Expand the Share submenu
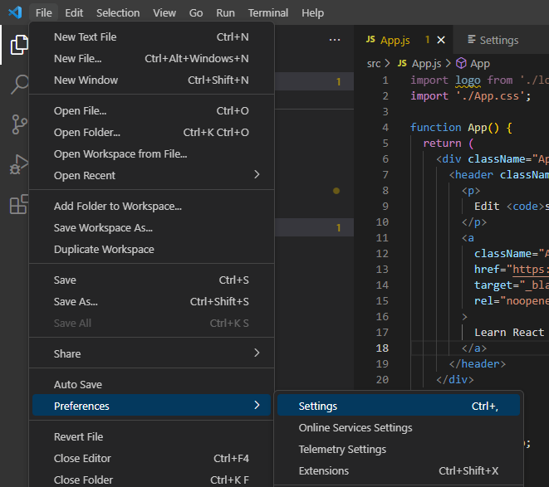 point(151,353)
